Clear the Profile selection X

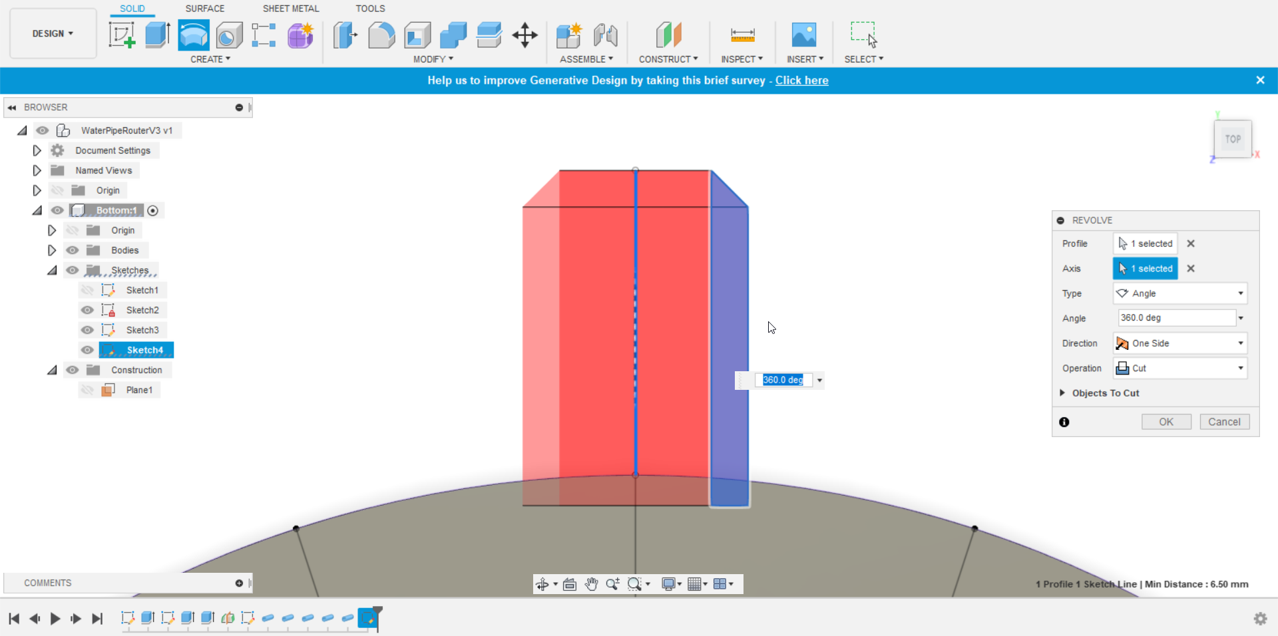(x=1191, y=243)
